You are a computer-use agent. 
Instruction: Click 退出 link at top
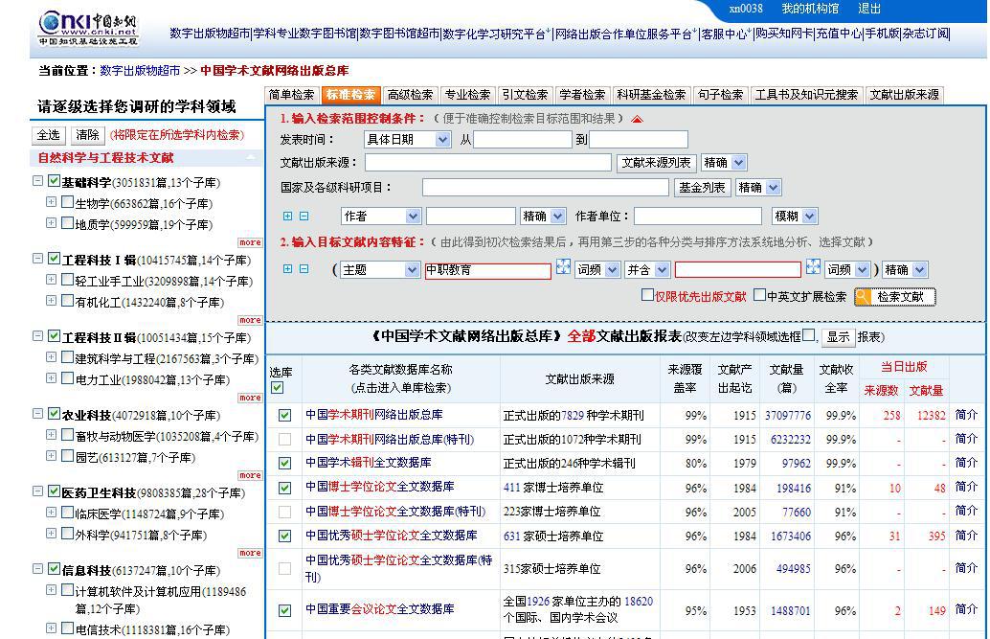[868, 9]
